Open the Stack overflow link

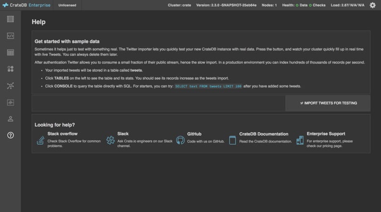(x=62, y=133)
